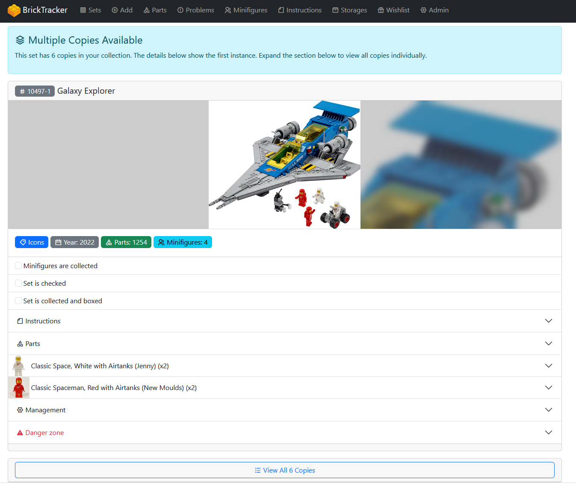Expand the Danger zone chevron
The height and width of the screenshot is (488, 576).
click(x=549, y=432)
